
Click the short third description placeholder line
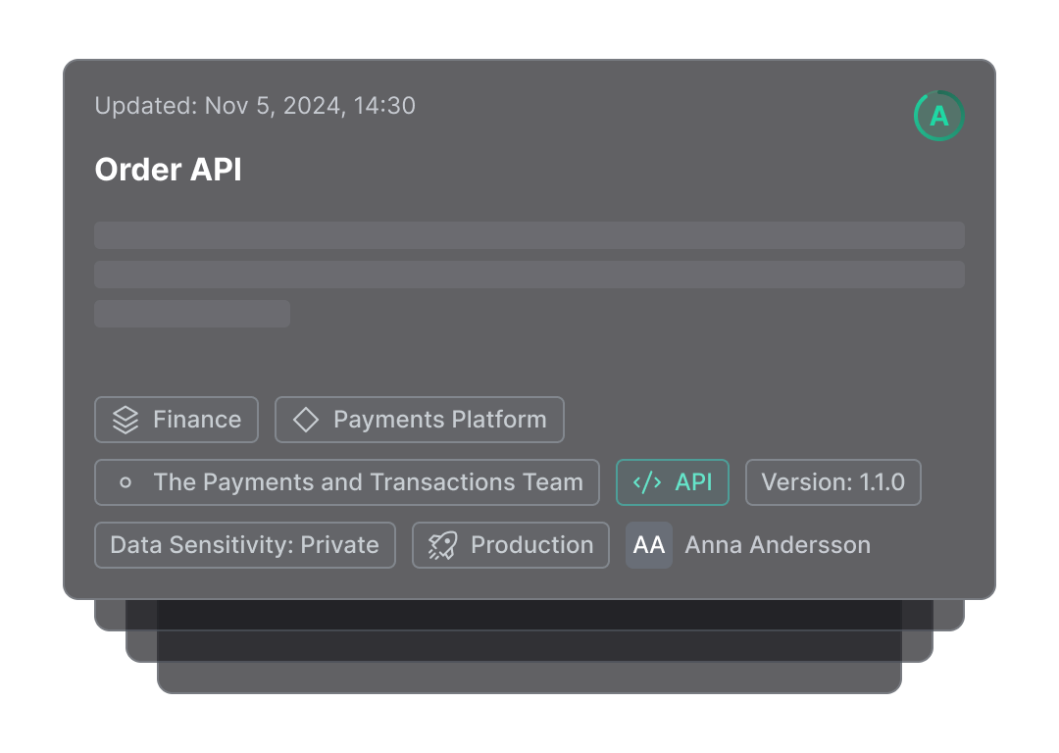click(x=192, y=314)
